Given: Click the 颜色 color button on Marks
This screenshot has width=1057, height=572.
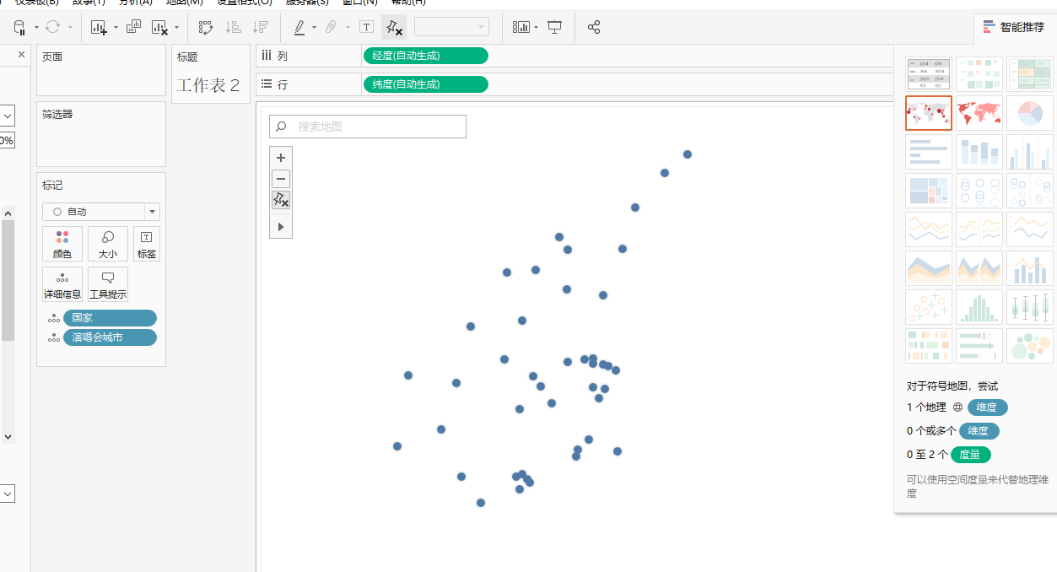Looking at the screenshot, I should tap(62, 244).
